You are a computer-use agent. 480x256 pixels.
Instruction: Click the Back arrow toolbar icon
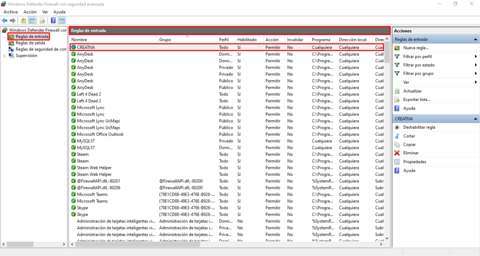pos(5,21)
